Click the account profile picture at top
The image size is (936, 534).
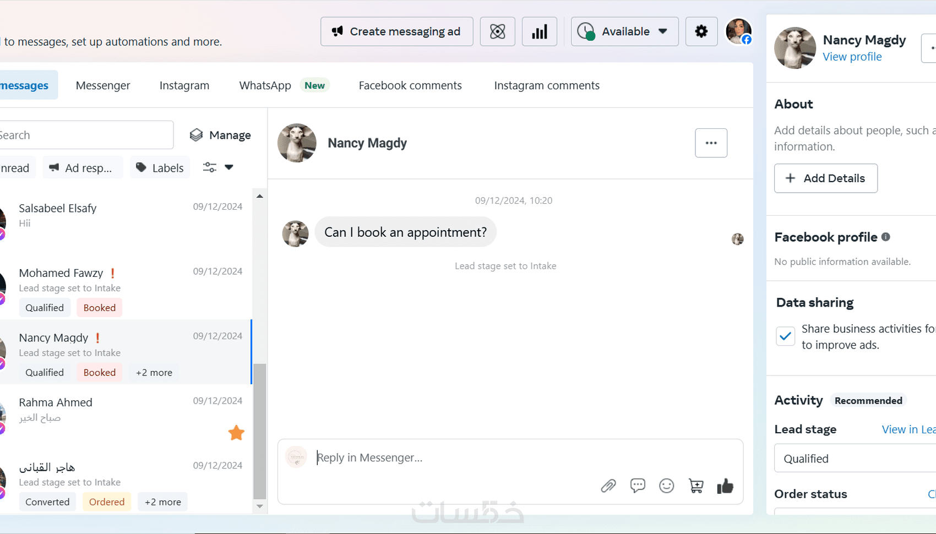pos(738,31)
